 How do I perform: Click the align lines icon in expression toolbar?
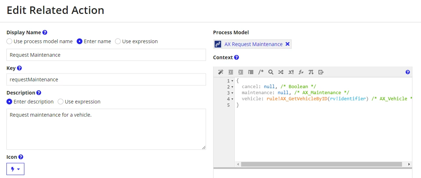pos(251,72)
